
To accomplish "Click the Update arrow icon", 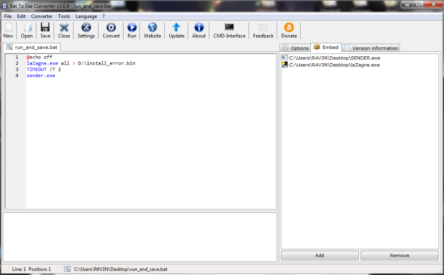I will pos(176,28).
